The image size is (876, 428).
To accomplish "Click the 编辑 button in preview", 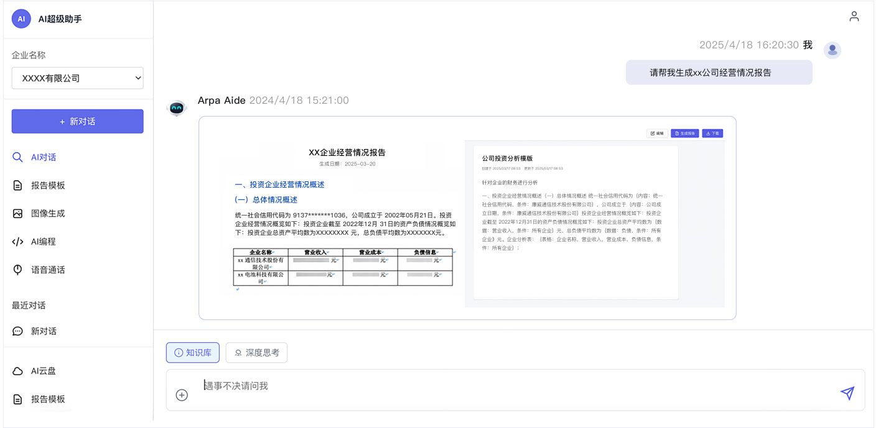I will coord(657,134).
